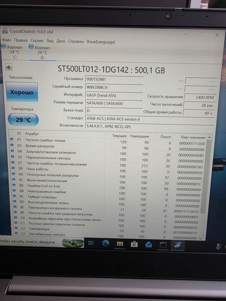Select disk C: tab at 24 °C
Image resolution: width=226 pixels, height=301 pixels.
tap(12, 52)
